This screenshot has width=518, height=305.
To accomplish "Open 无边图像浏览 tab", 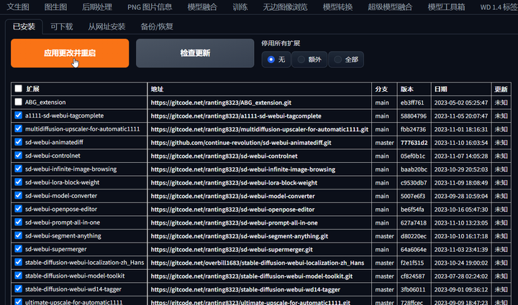I will [x=285, y=7].
